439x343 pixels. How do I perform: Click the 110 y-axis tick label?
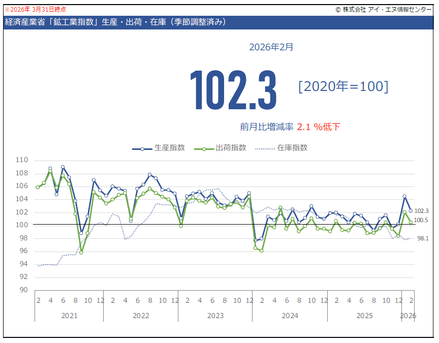coord(22,160)
